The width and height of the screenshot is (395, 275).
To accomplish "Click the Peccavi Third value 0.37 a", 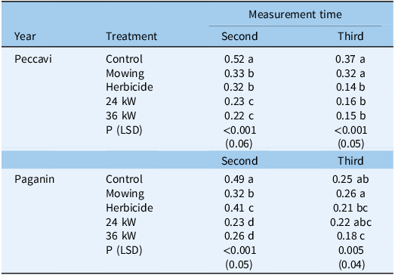I will [x=350, y=59].
